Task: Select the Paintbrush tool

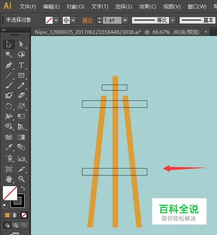Action: (9, 85)
